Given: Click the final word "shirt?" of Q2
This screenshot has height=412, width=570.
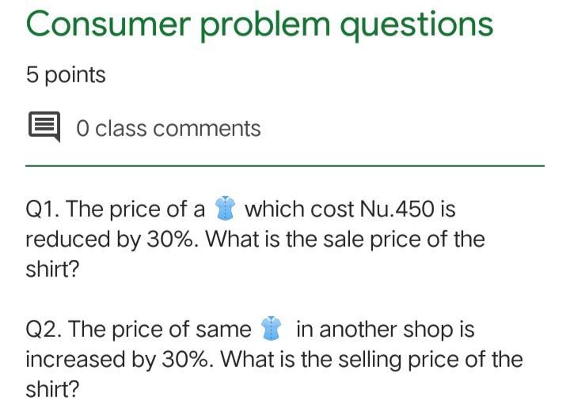Looking at the screenshot, I should (x=52, y=388).
